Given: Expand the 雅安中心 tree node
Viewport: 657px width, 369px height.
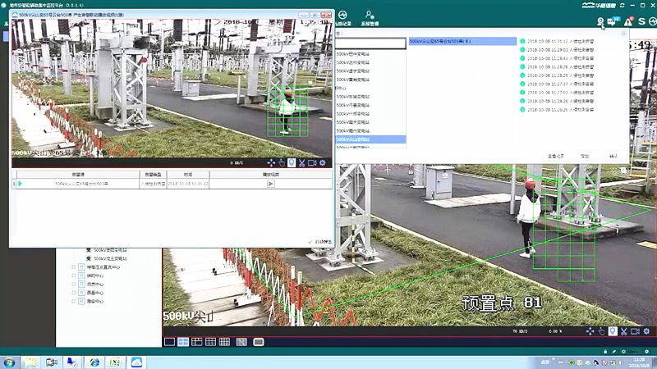Looking at the screenshot, I should pyautogui.click(x=73, y=301).
